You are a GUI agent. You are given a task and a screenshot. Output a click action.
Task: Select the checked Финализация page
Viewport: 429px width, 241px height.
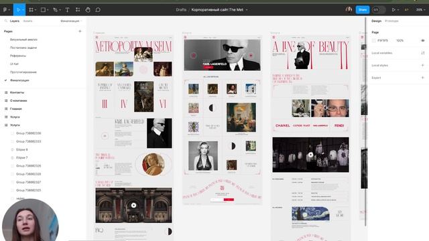click(19, 80)
